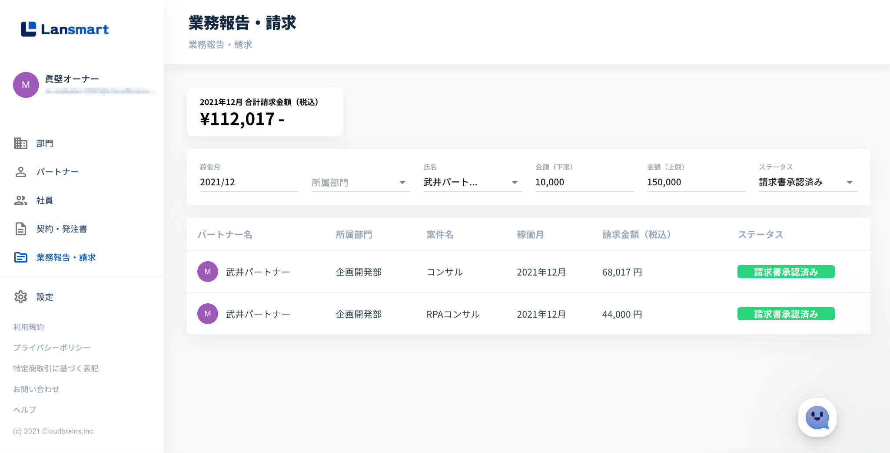Select 業務報告・請求 in the sidebar
Viewport: 890px width, 453px height.
pyautogui.click(x=66, y=257)
